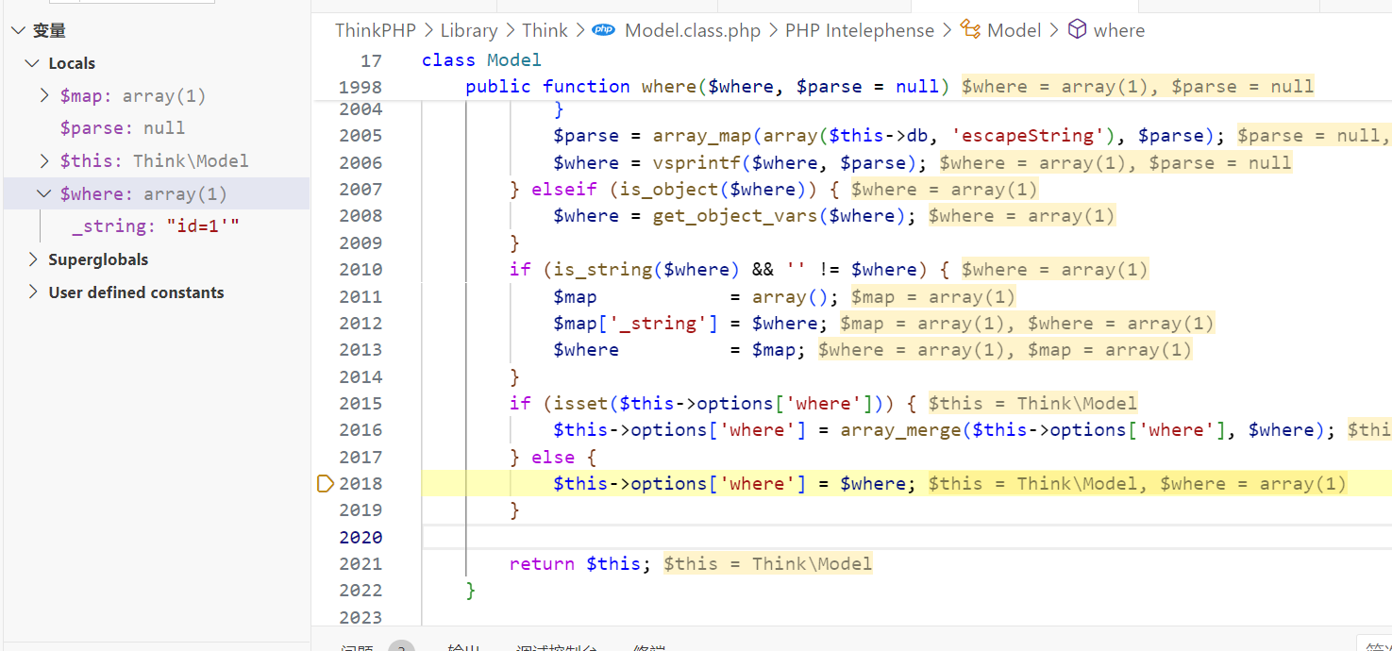Collapse the $where array variable
Image resolution: width=1392 pixels, height=651 pixels.
[44, 193]
